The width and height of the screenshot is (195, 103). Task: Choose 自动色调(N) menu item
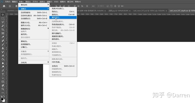34,13
